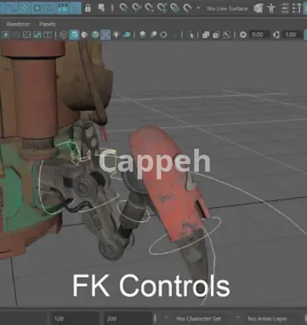
Task: Enable snap to projected center magnet icon
Action: pyautogui.click(x=162, y=8)
